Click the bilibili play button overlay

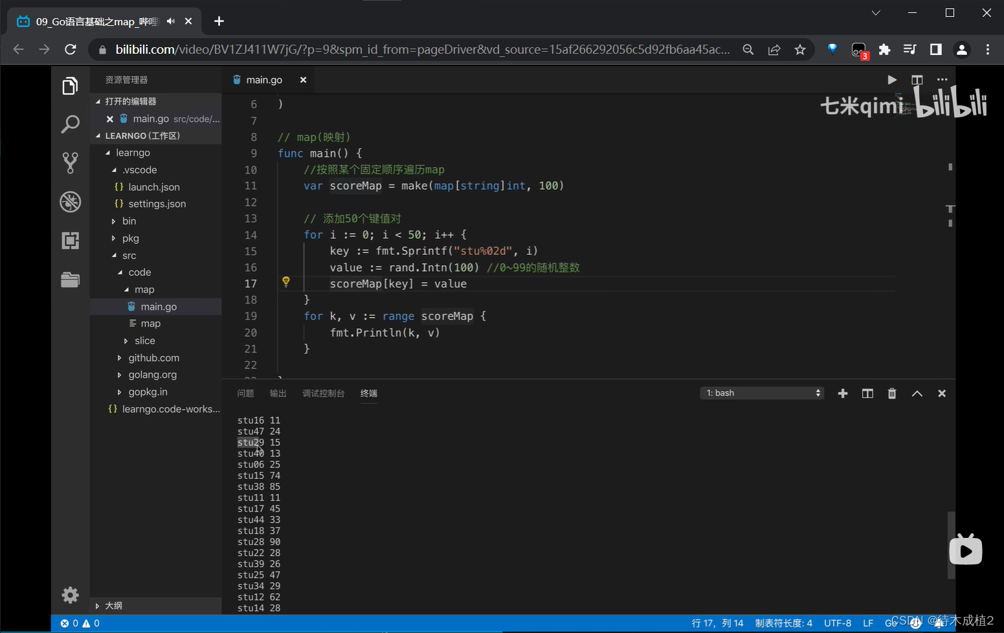click(x=965, y=550)
